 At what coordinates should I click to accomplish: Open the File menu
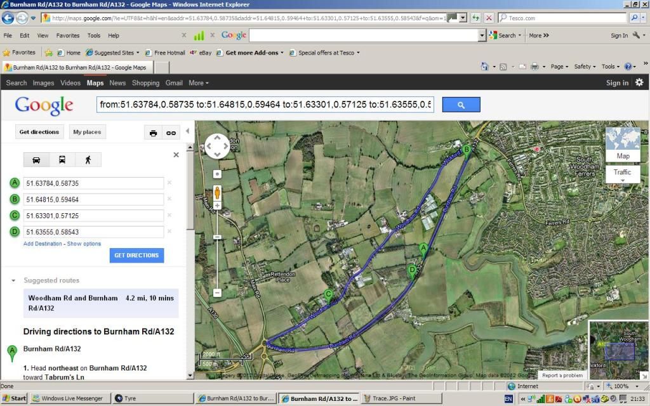(x=8, y=36)
